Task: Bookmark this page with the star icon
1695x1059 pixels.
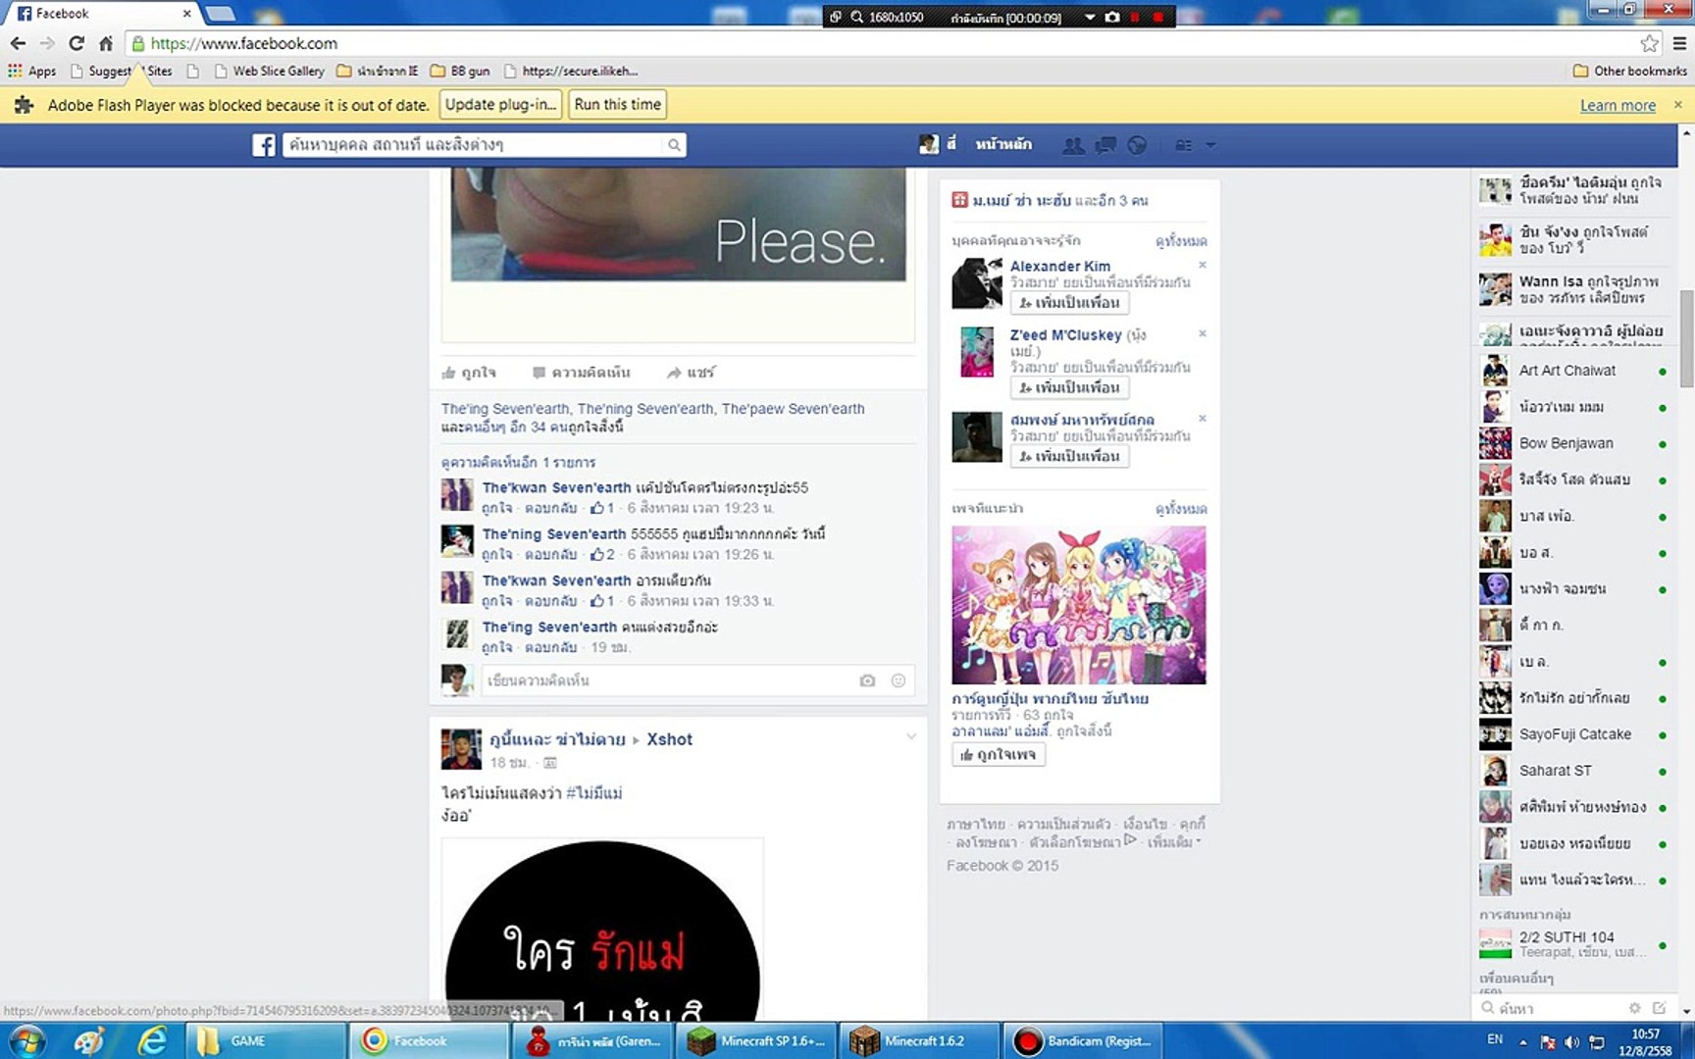Action: pyautogui.click(x=1650, y=43)
